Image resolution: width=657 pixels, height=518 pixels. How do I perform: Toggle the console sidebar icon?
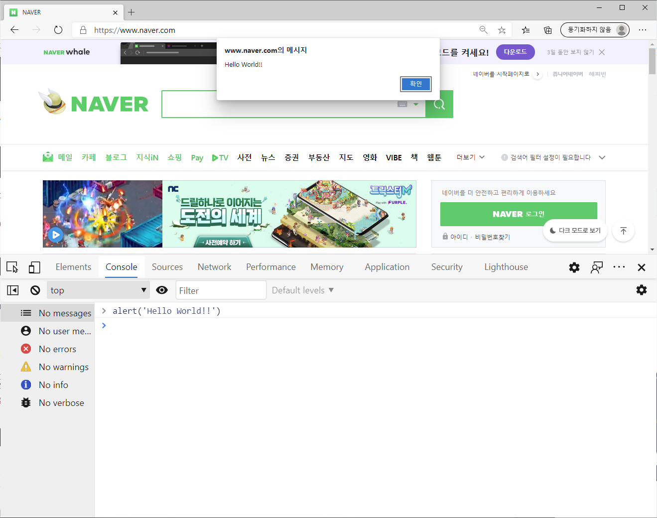click(x=13, y=290)
